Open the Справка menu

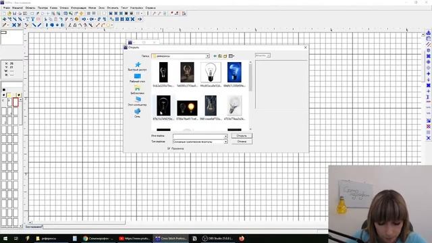click(150, 8)
